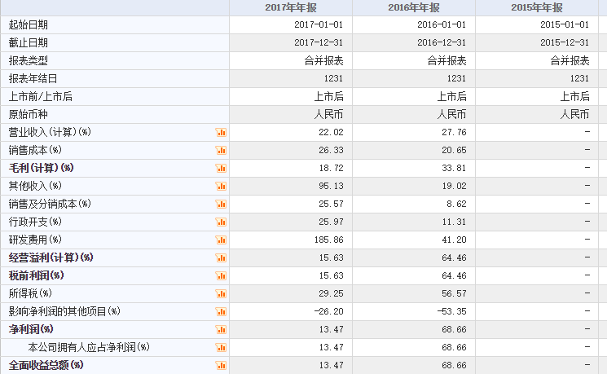Select the 2017年年报 column header

291,8
